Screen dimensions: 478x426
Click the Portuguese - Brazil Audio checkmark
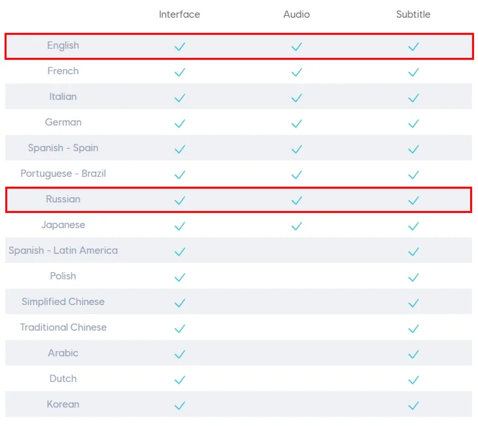[x=297, y=175]
